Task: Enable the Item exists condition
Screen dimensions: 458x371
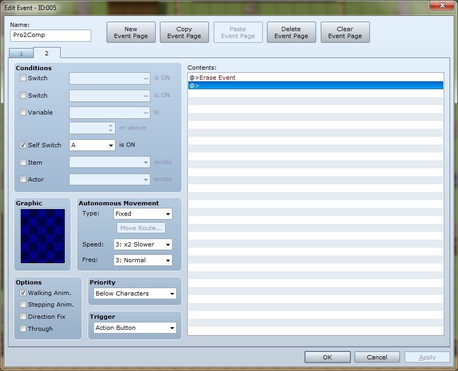Action: click(x=23, y=163)
